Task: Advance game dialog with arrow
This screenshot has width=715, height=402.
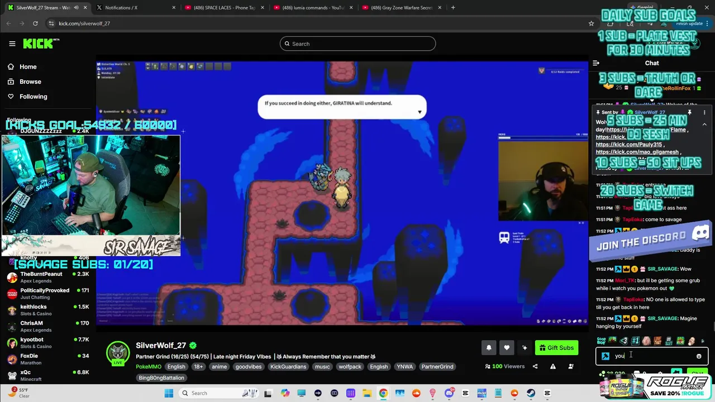Action: tap(420, 112)
